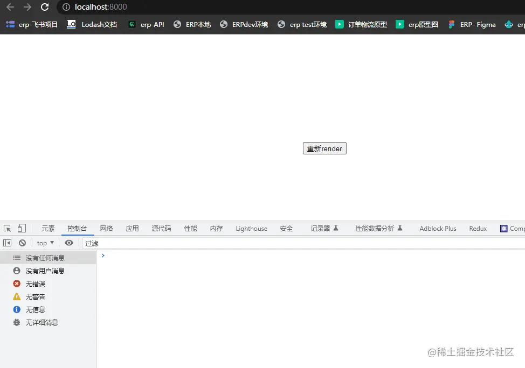This screenshot has width=525, height=368.
Task: Select the inspect element cursor icon
Action: 8,228
